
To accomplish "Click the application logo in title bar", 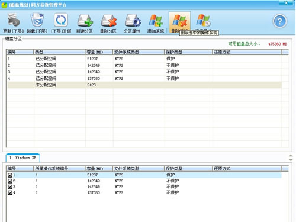I will [x=4, y=5].
